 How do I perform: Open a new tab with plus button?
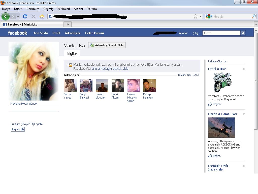coord(68,25)
